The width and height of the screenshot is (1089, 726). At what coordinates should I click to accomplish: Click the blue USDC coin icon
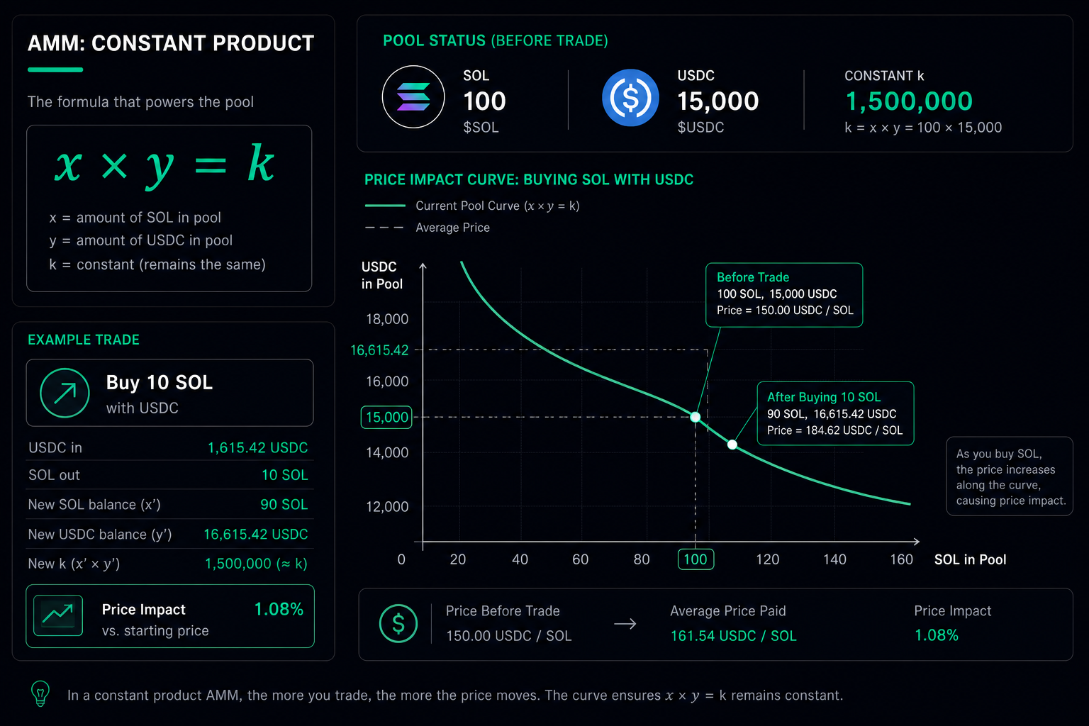coord(630,98)
